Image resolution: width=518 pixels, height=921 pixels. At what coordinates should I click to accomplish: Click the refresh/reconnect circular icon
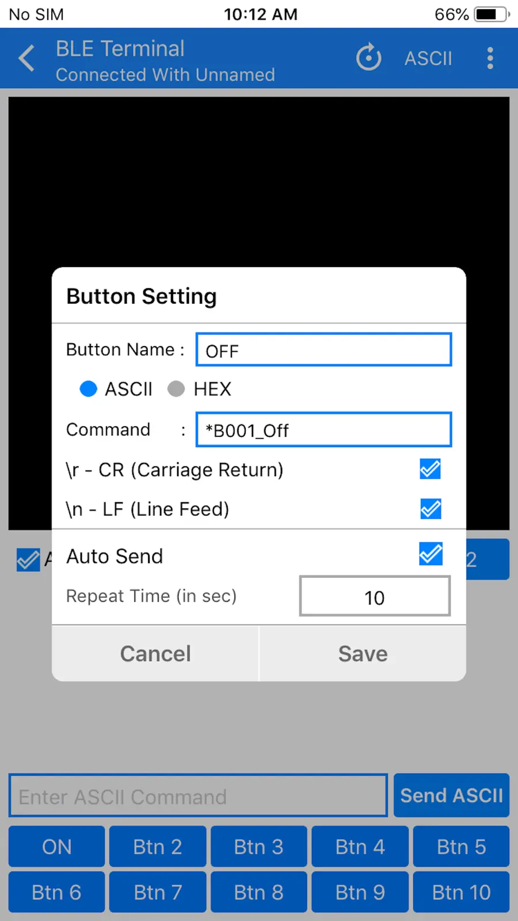[368, 58]
